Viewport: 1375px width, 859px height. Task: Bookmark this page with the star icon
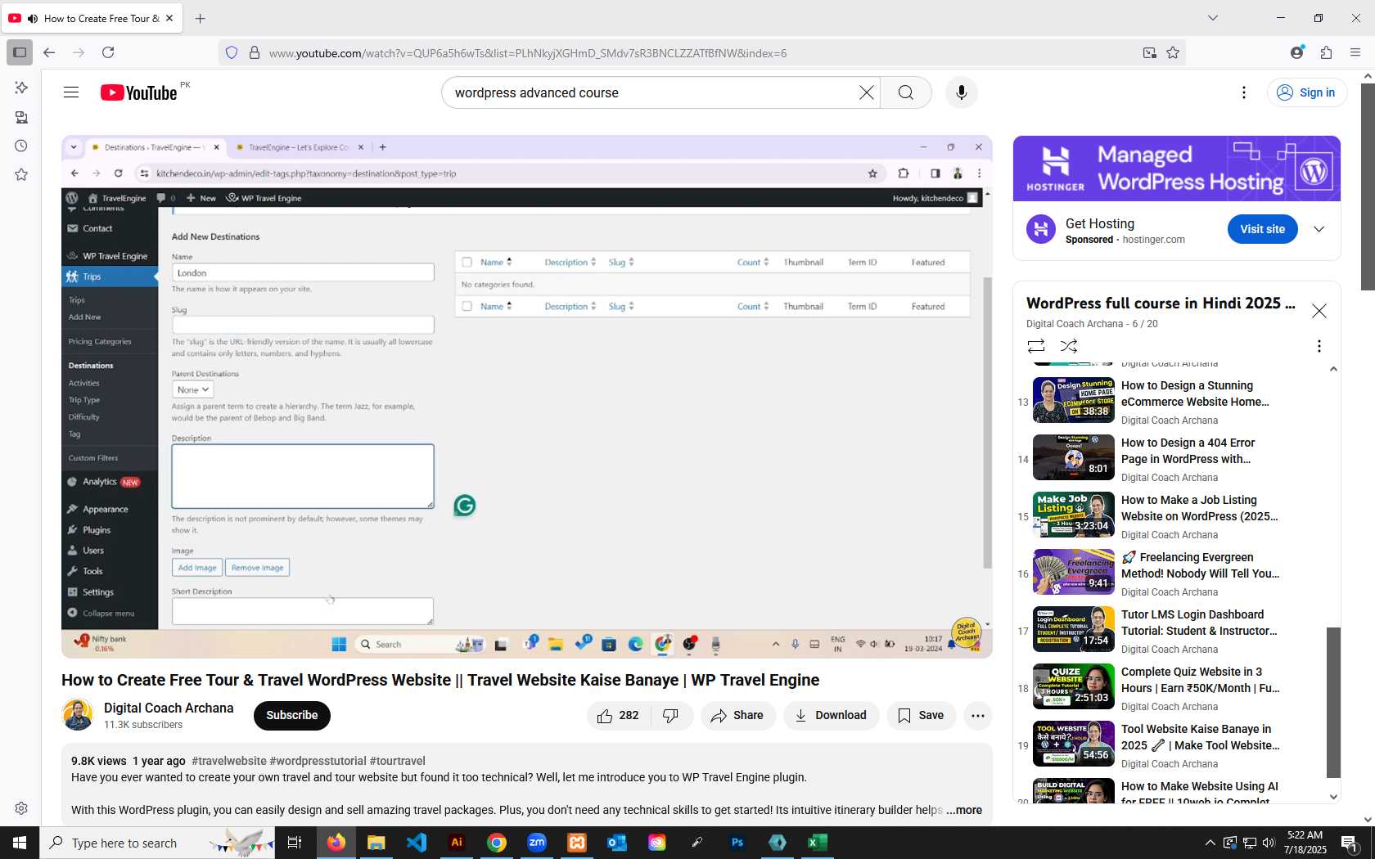pyautogui.click(x=1173, y=53)
